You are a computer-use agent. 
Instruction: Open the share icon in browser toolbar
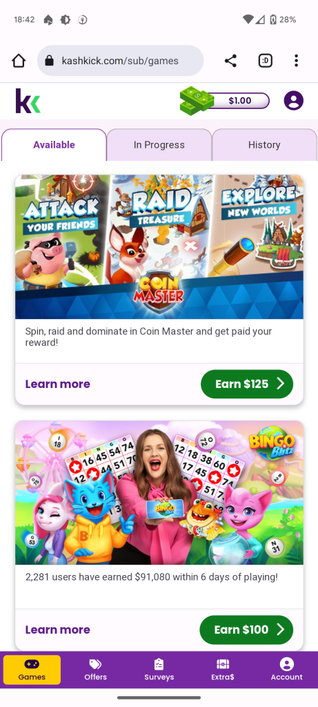[x=230, y=61]
